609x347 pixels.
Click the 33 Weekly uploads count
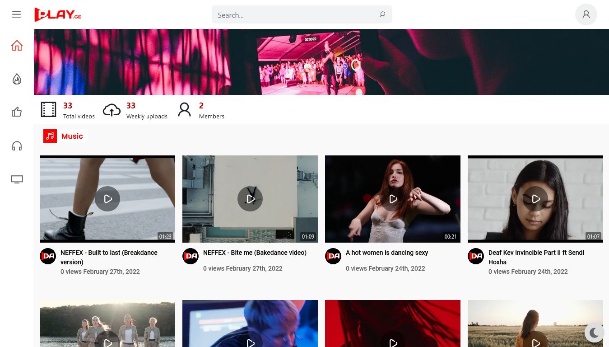[131, 106]
